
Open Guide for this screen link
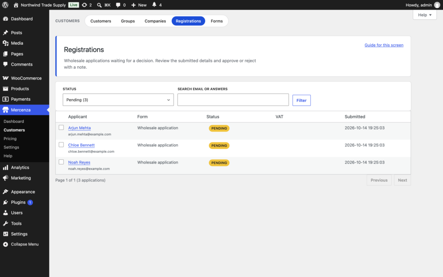(x=384, y=45)
